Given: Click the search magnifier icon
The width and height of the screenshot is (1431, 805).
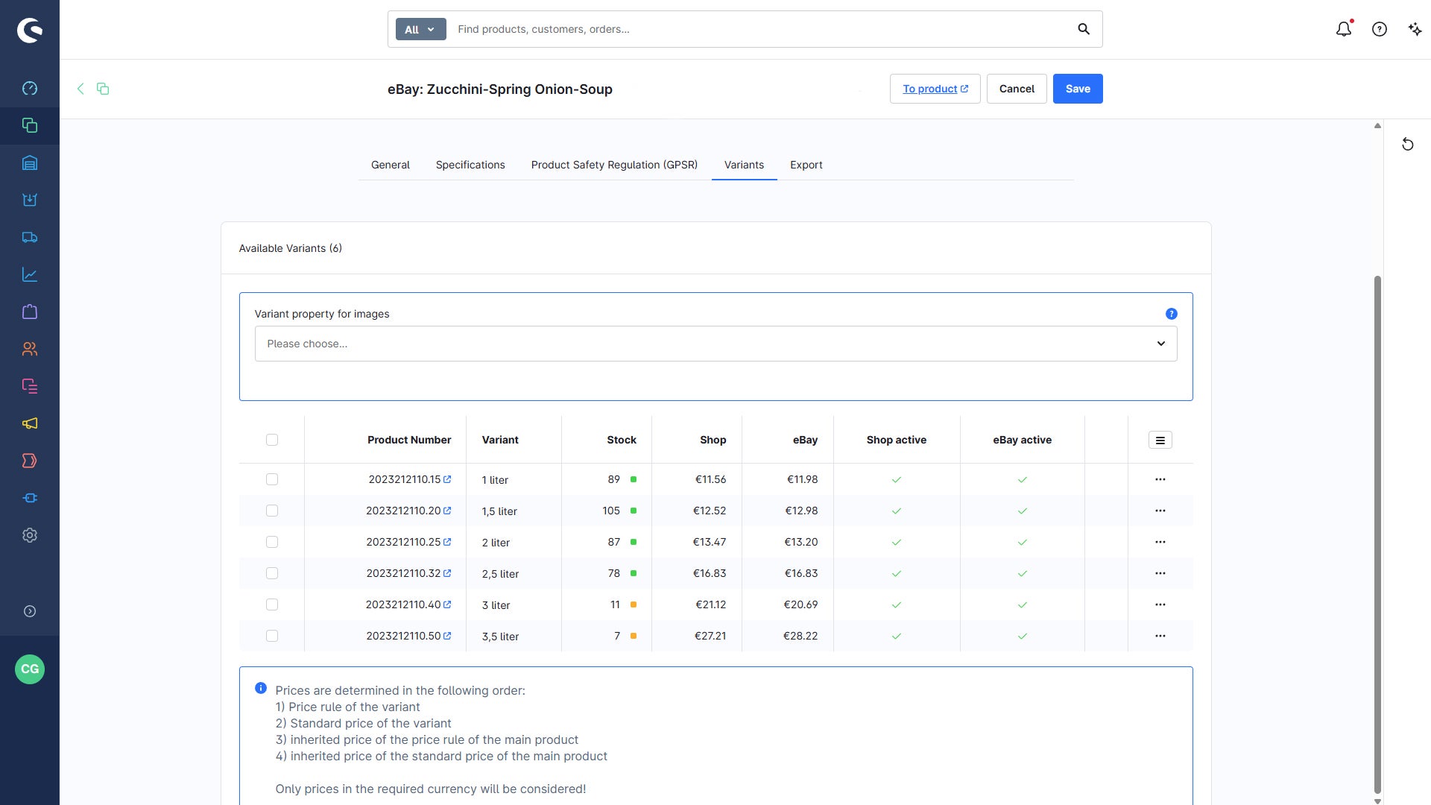Looking at the screenshot, I should click(x=1084, y=29).
